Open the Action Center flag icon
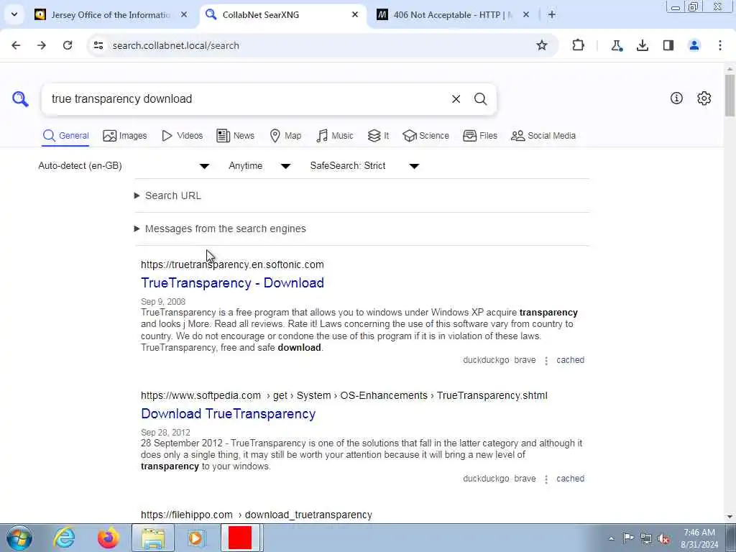 point(628,538)
